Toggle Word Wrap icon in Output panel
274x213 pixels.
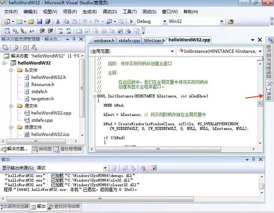[x=153, y=168]
